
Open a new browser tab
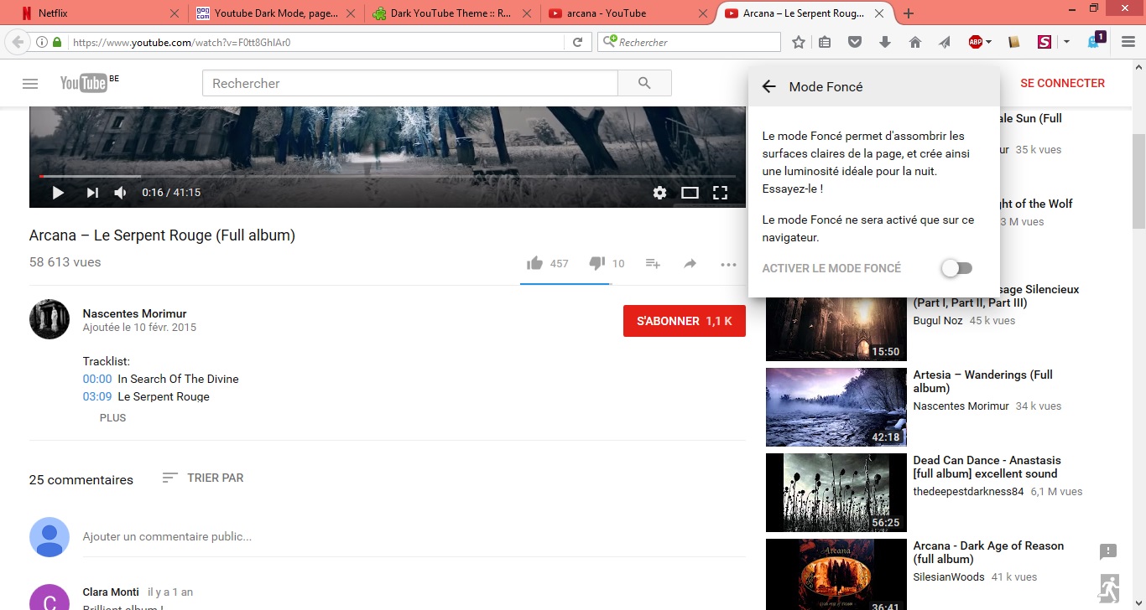click(909, 13)
